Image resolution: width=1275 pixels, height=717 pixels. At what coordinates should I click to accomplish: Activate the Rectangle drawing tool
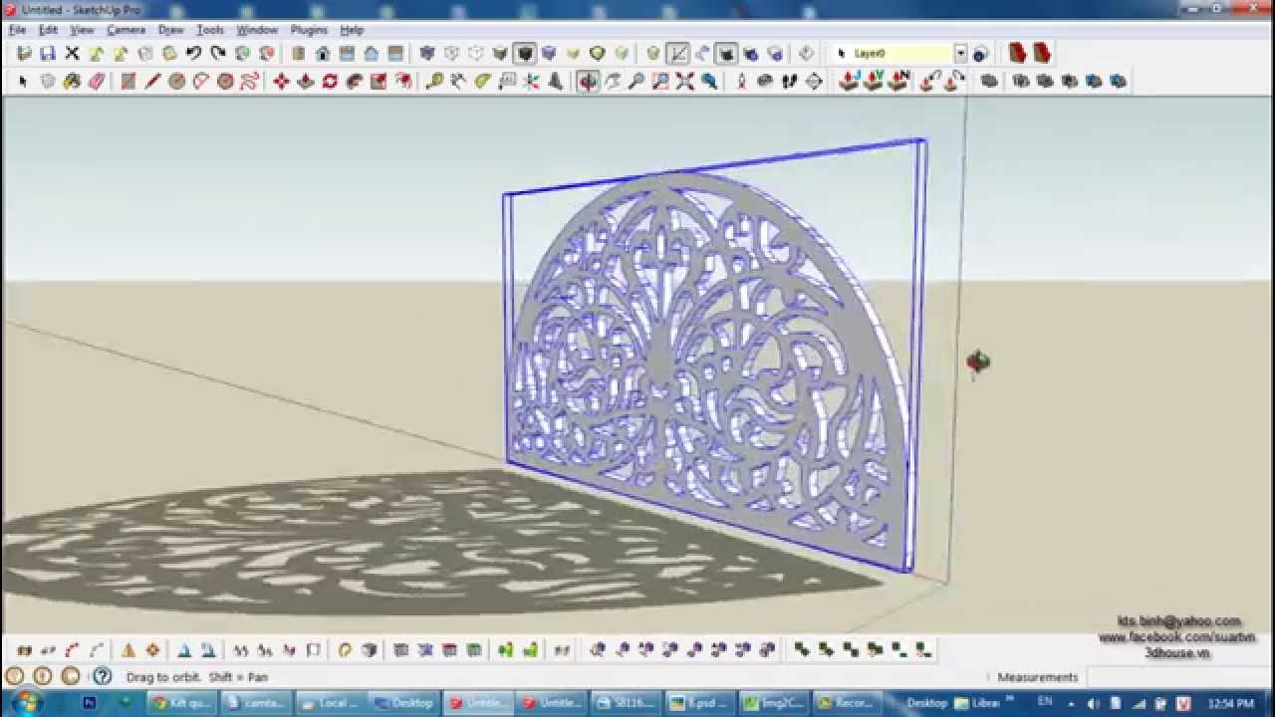point(128,82)
